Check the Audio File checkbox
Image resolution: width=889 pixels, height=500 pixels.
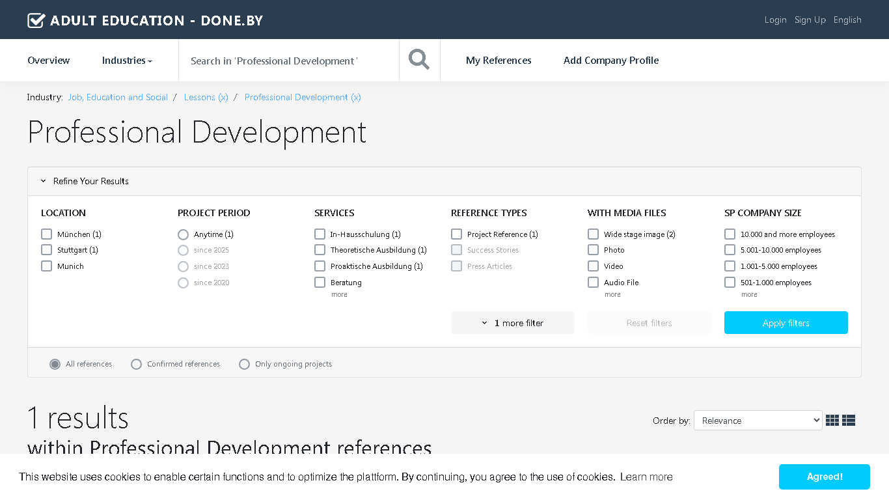coord(593,282)
